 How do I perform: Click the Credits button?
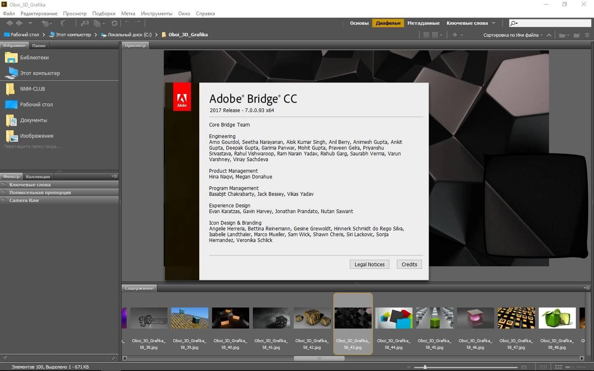click(x=409, y=264)
